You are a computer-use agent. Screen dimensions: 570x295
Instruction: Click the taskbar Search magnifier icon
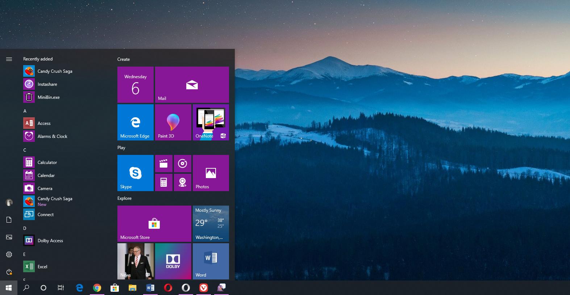(26, 288)
